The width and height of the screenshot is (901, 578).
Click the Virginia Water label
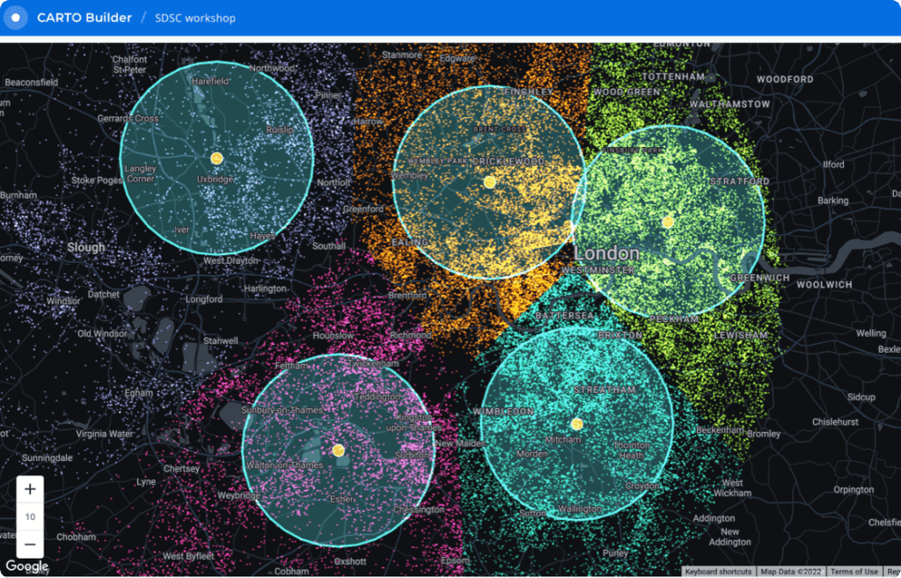click(x=105, y=434)
